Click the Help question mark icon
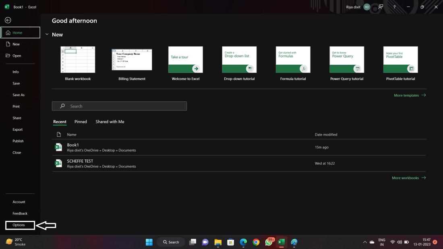 click(394, 7)
